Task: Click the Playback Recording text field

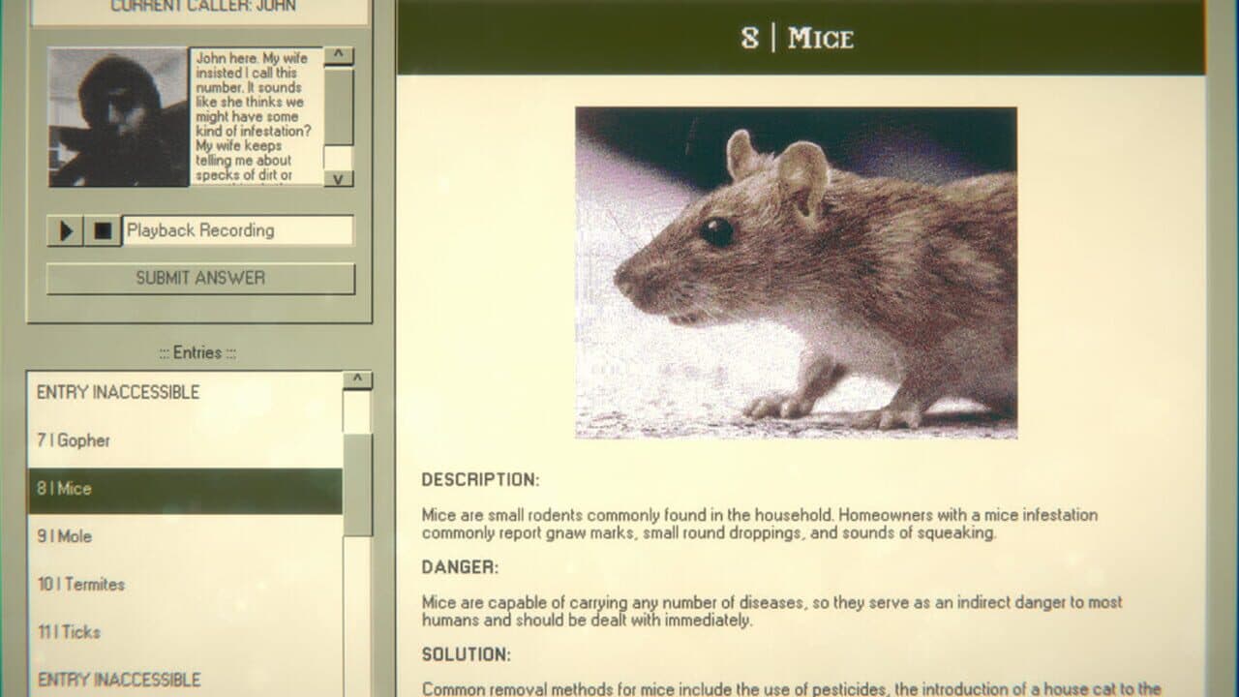Action: [x=238, y=231]
